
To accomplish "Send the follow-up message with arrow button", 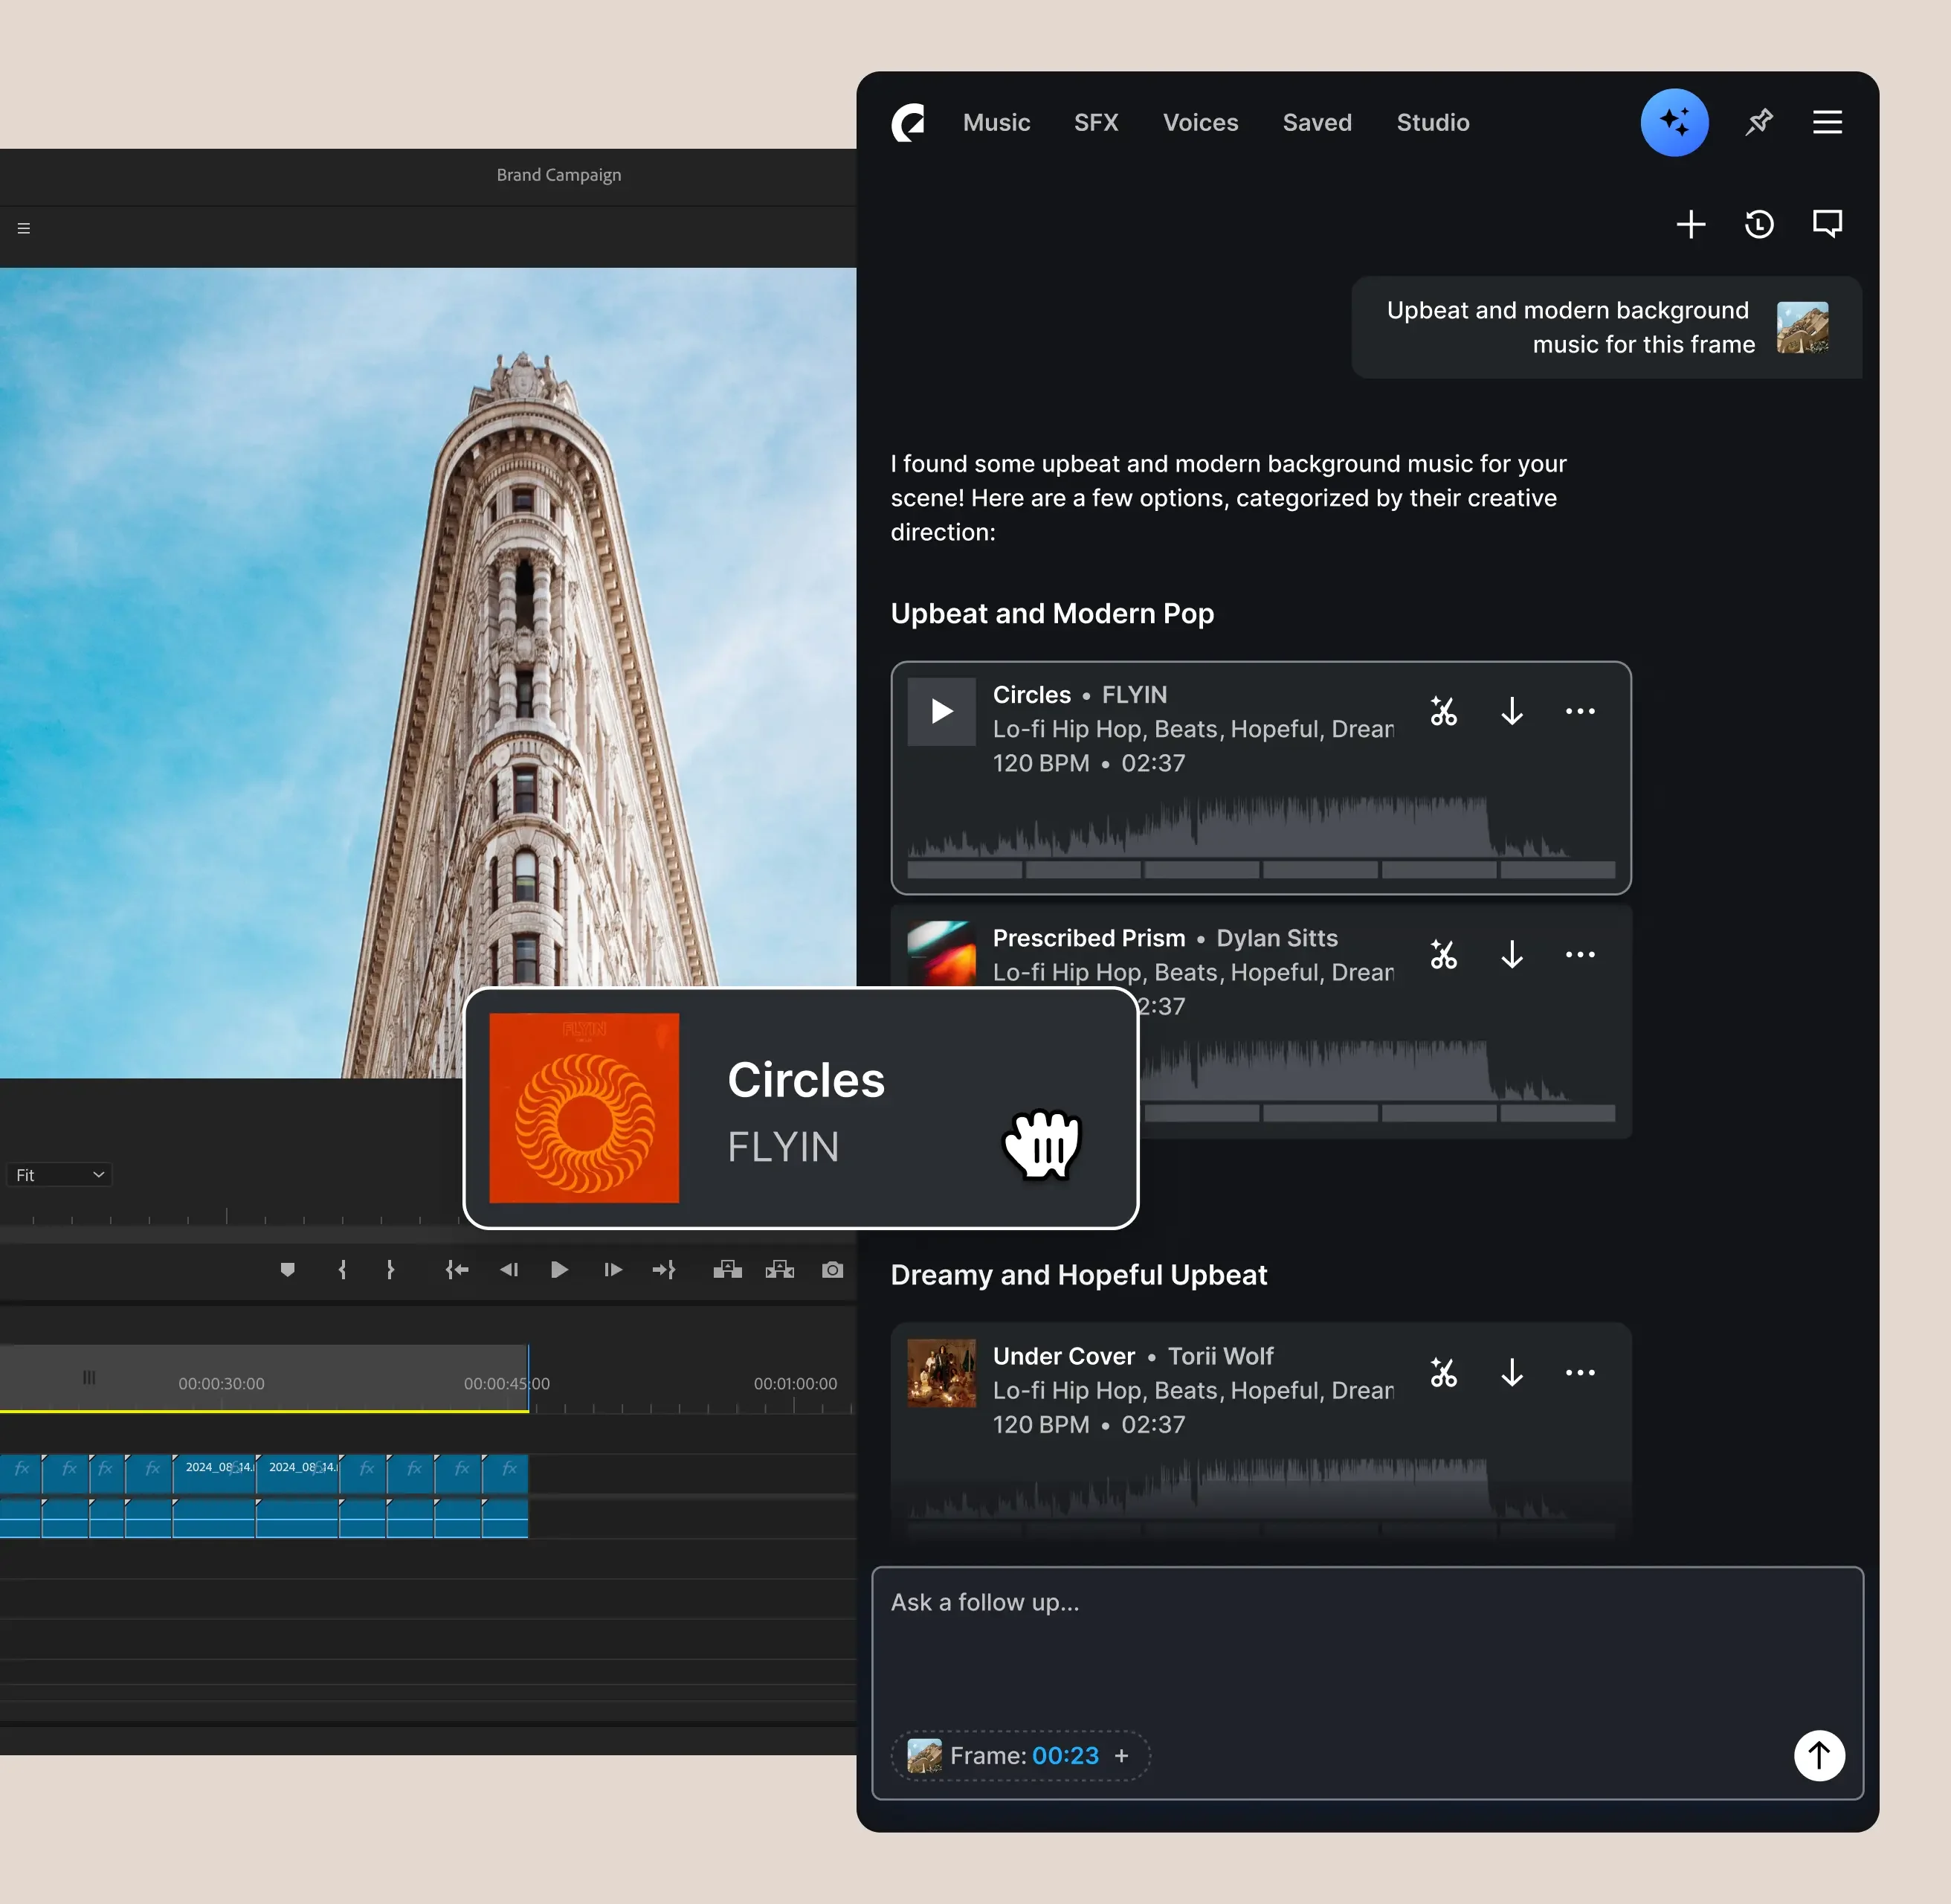I will [1818, 1755].
